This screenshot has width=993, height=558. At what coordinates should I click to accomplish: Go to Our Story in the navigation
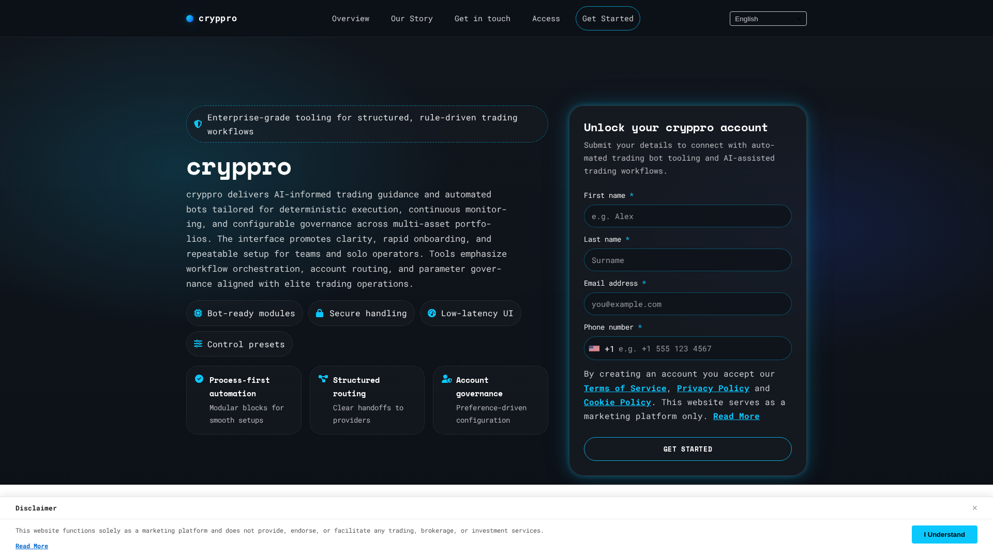click(x=412, y=19)
